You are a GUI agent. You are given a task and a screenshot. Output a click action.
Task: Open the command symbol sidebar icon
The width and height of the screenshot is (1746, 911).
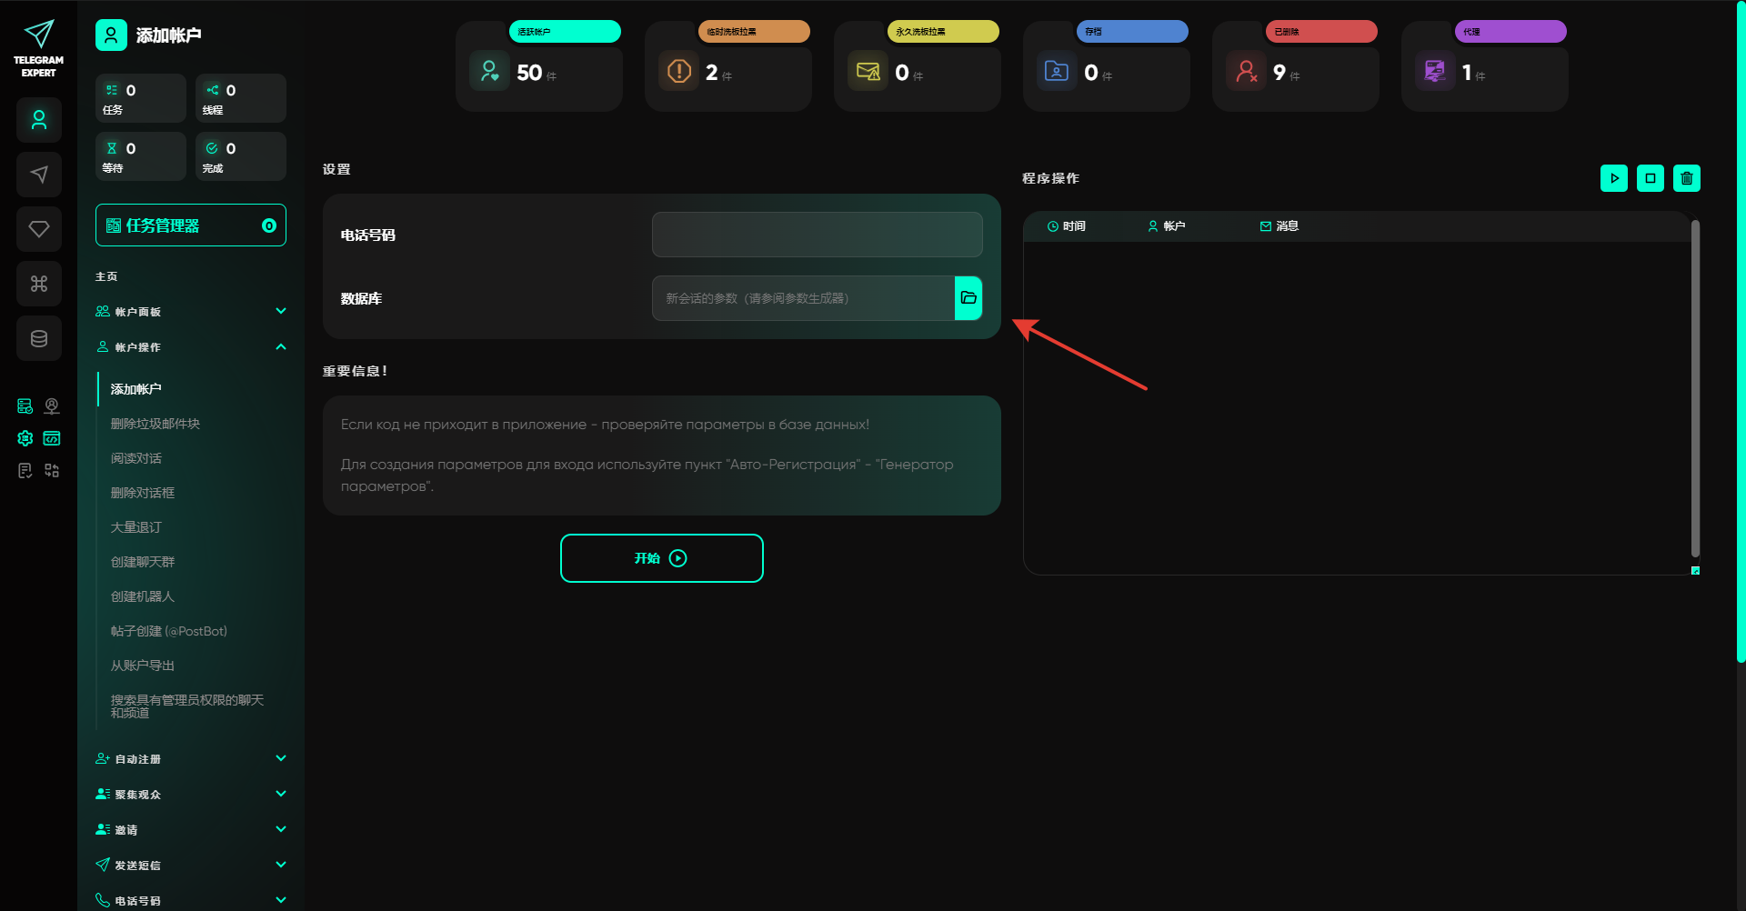[39, 284]
